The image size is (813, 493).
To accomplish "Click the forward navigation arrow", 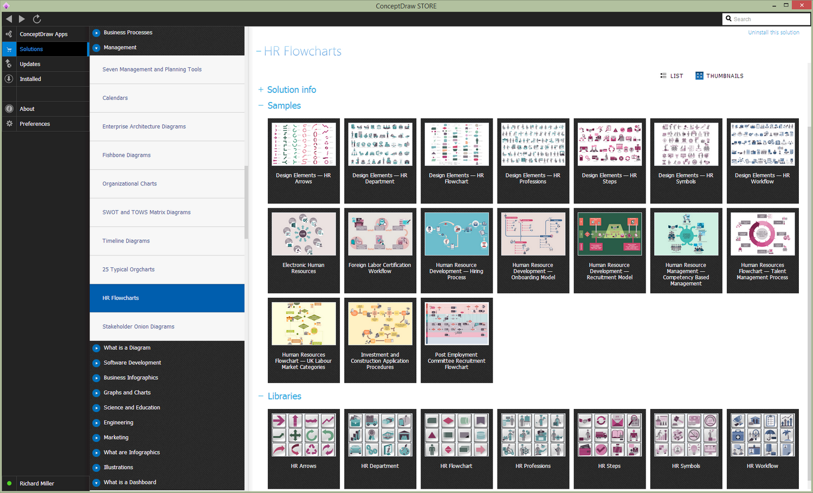I will pyautogui.click(x=22, y=19).
